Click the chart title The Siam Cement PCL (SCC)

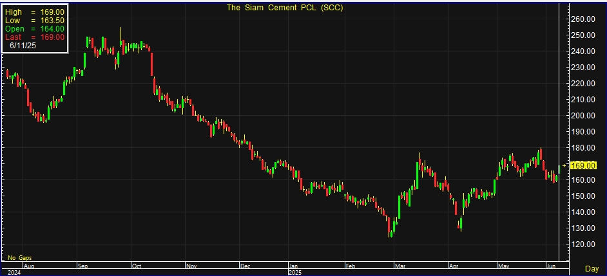pyautogui.click(x=285, y=7)
